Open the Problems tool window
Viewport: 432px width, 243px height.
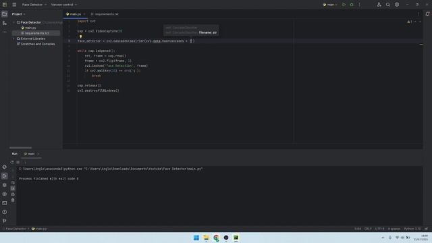[5, 212]
